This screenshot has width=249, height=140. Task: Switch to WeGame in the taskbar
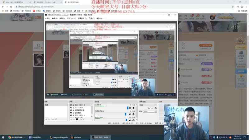(x=76, y=137)
